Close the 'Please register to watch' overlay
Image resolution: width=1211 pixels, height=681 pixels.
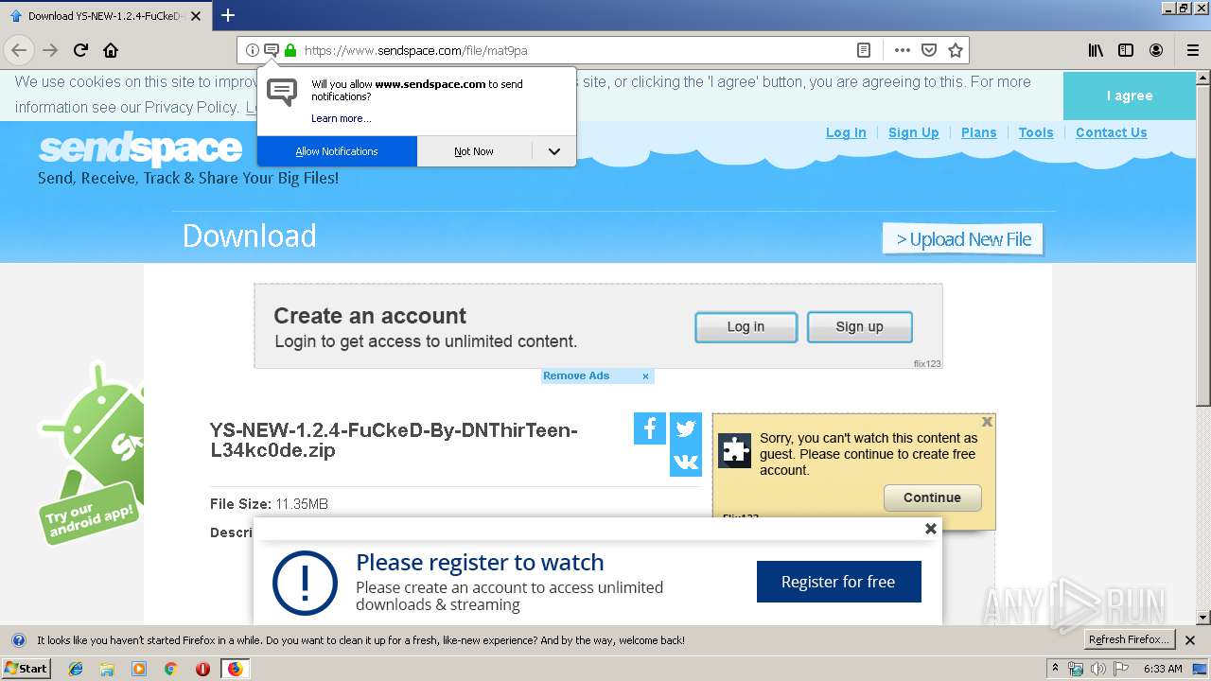tap(931, 529)
